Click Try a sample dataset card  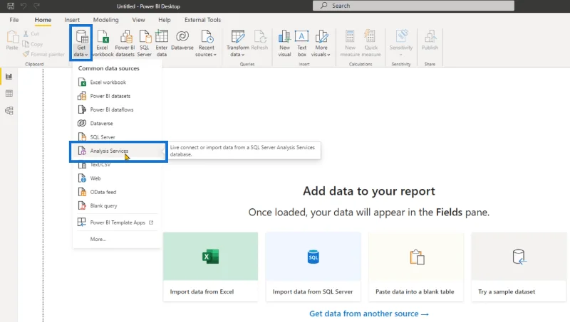(x=519, y=267)
